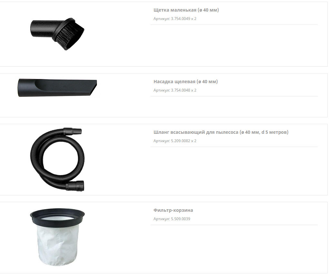This screenshot has width=329, height=275.
Task: Open the small brush product image
Action: [x=57, y=34]
